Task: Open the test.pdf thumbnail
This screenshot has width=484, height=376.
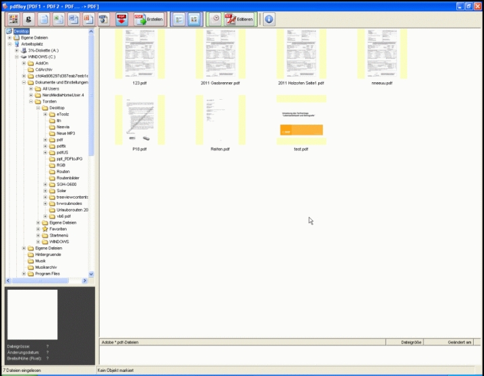Action: 301,121
